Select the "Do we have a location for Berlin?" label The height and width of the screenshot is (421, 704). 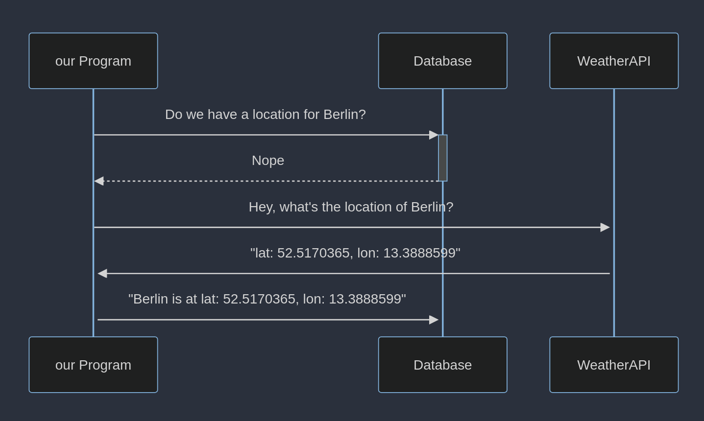click(x=266, y=114)
